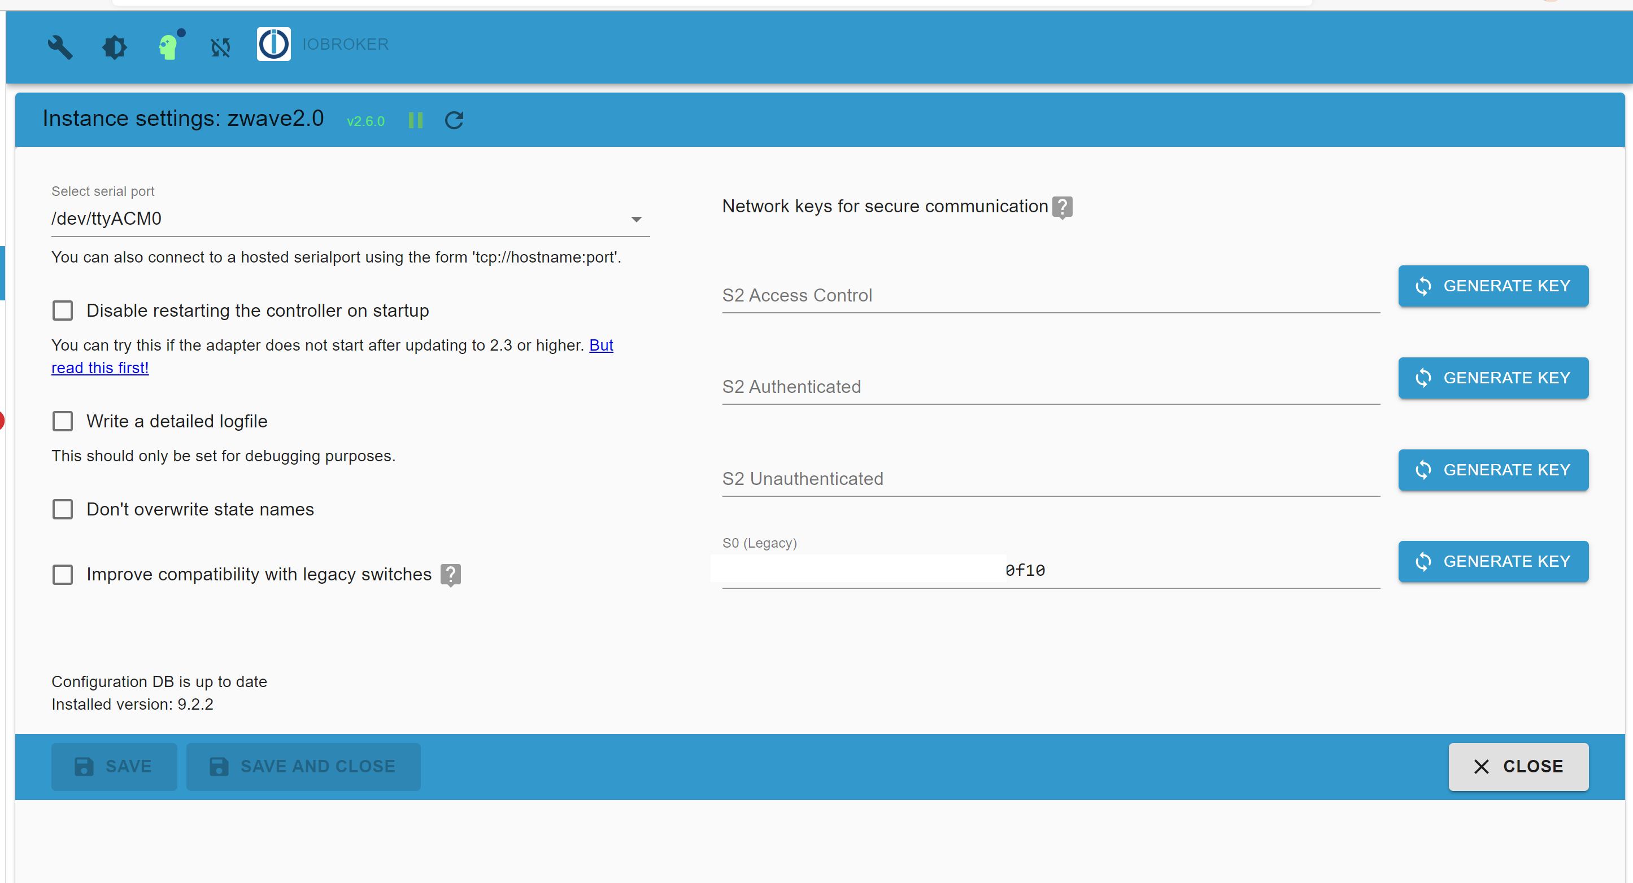Viewport: 1633px width, 883px height.
Task: Check Write a detailed logfile
Action: 63,421
